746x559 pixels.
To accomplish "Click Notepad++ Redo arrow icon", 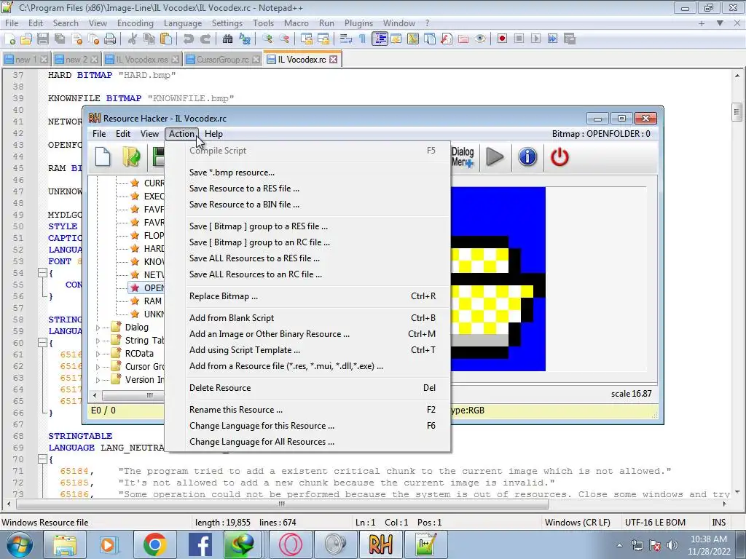I will 205,39.
